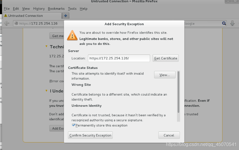The width and height of the screenshot is (239, 150).
Task: Click the Add Exception button in page
Action: click(x=57, y=128)
